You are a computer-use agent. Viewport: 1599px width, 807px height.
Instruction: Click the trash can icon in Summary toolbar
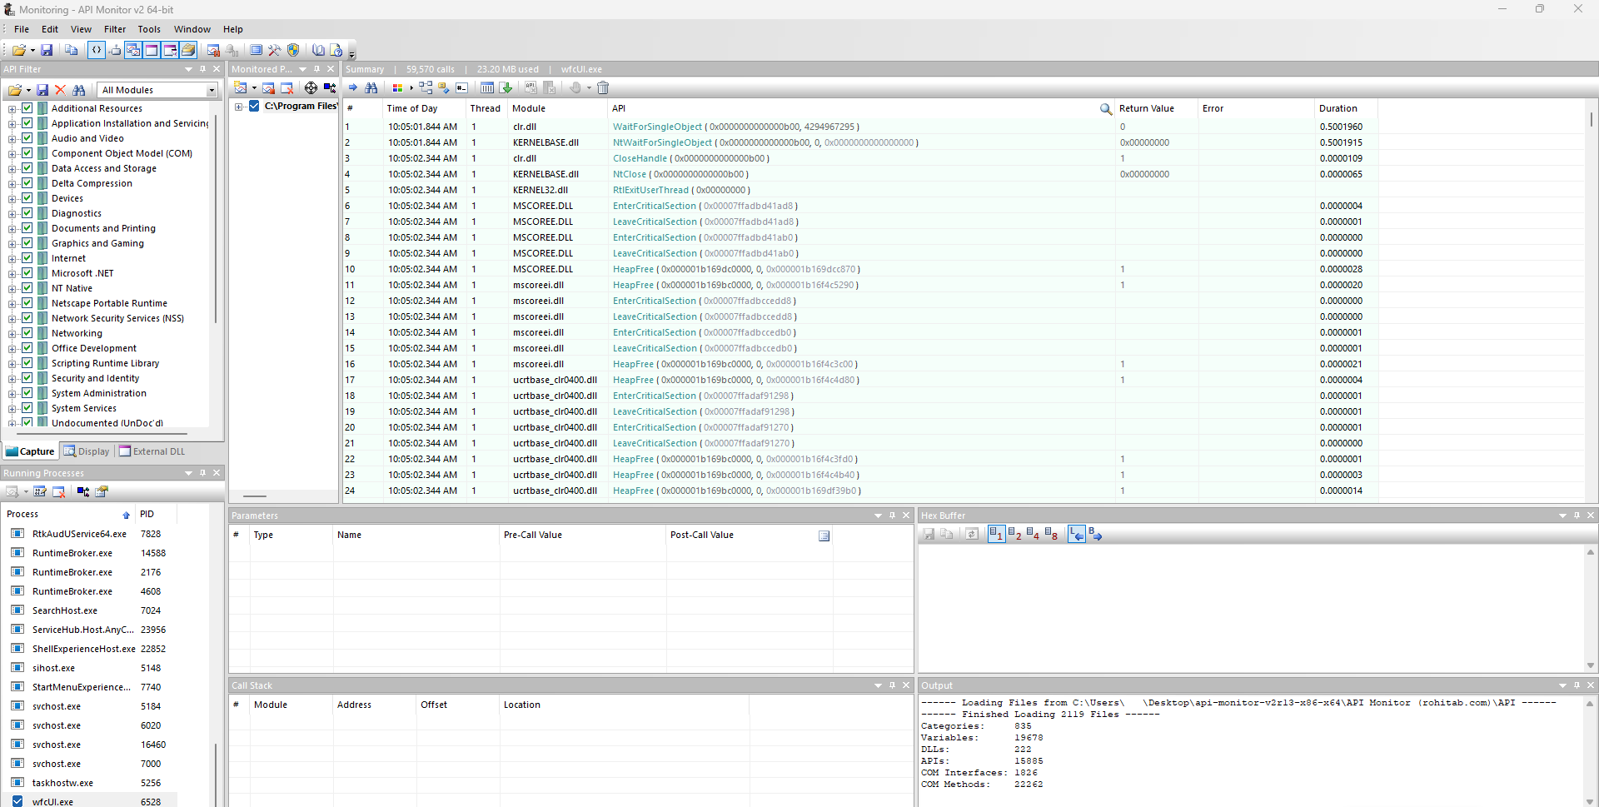(603, 87)
